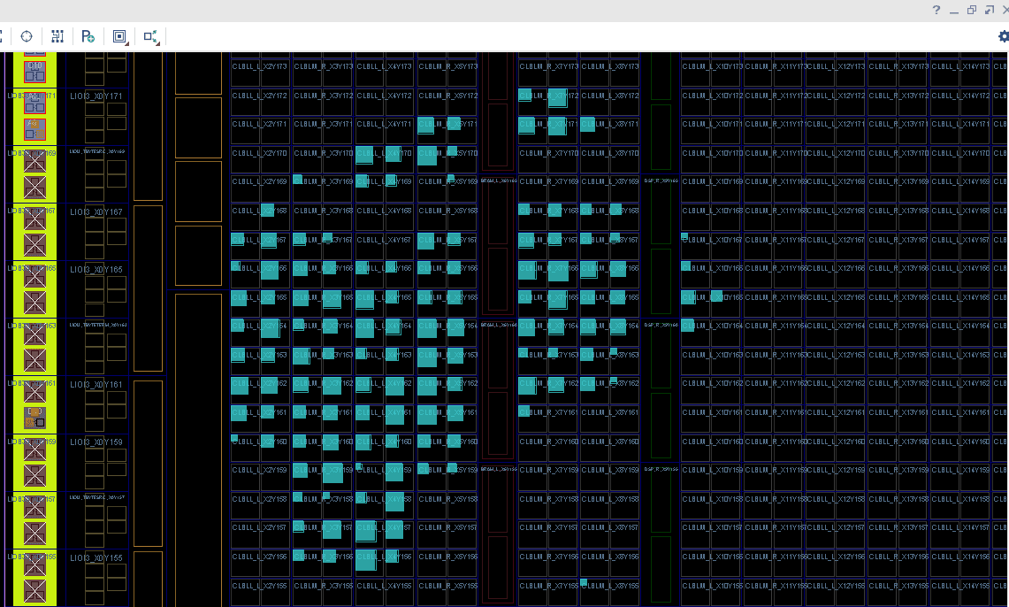Select the C10 I/O pad site

[x=34, y=72]
